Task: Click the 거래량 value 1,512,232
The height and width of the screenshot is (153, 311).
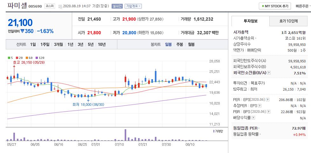Action: pos(203,19)
